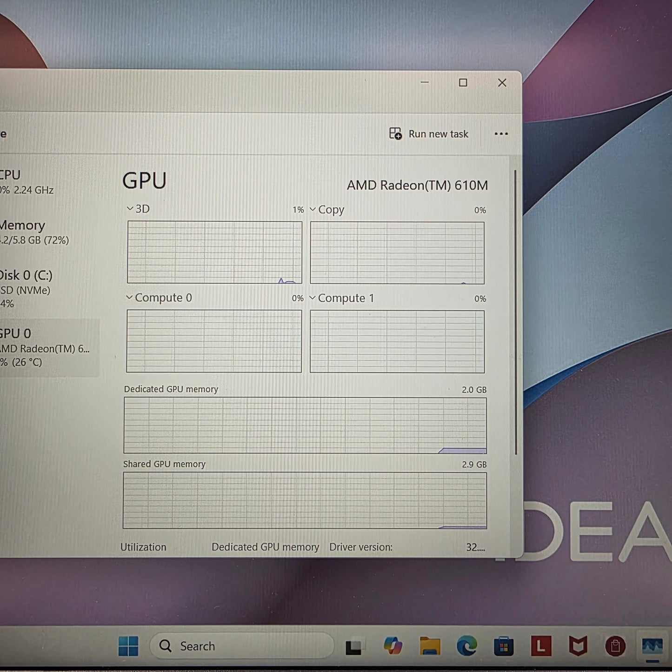Open Task View from the taskbar
672x672 pixels.
354,646
